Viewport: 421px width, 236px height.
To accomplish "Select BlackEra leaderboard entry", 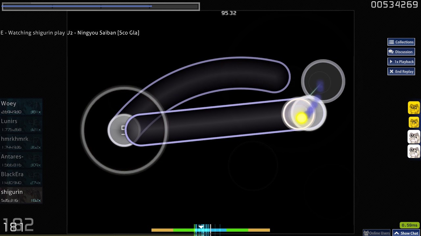I will click(x=21, y=178).
